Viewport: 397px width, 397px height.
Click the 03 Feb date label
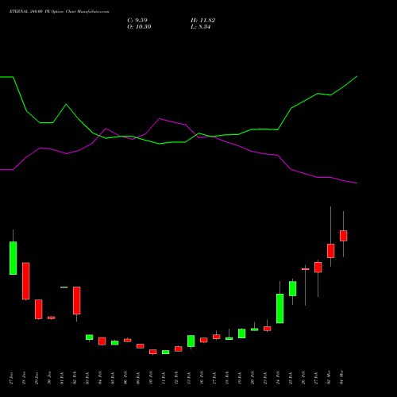(88, 378)
